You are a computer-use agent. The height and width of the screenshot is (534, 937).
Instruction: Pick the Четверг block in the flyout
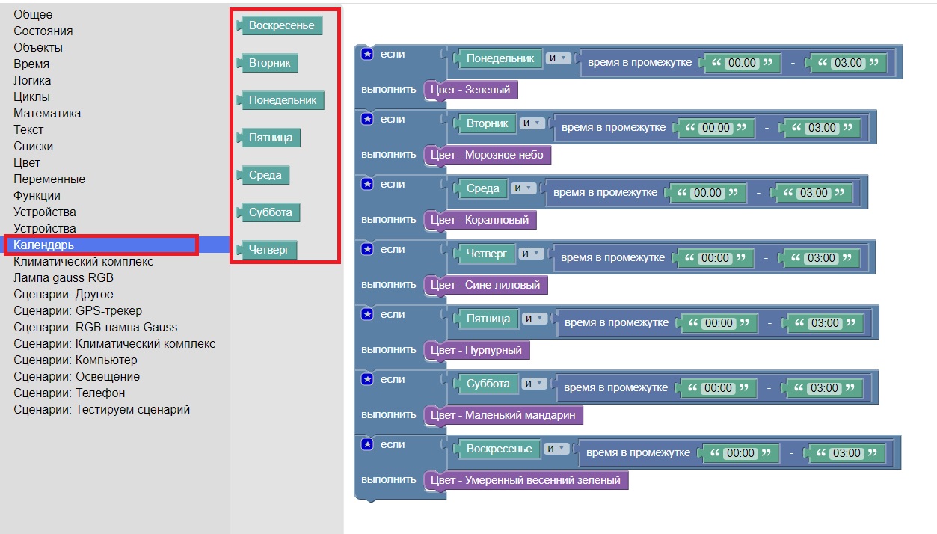[x=268, y=250]
